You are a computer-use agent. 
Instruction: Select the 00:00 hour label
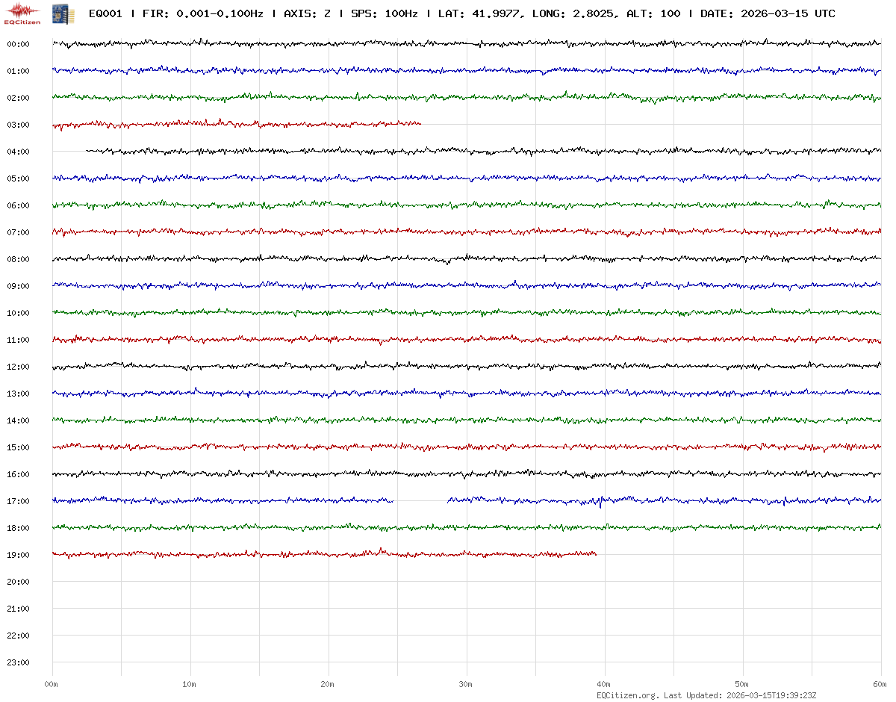point(18,44)
